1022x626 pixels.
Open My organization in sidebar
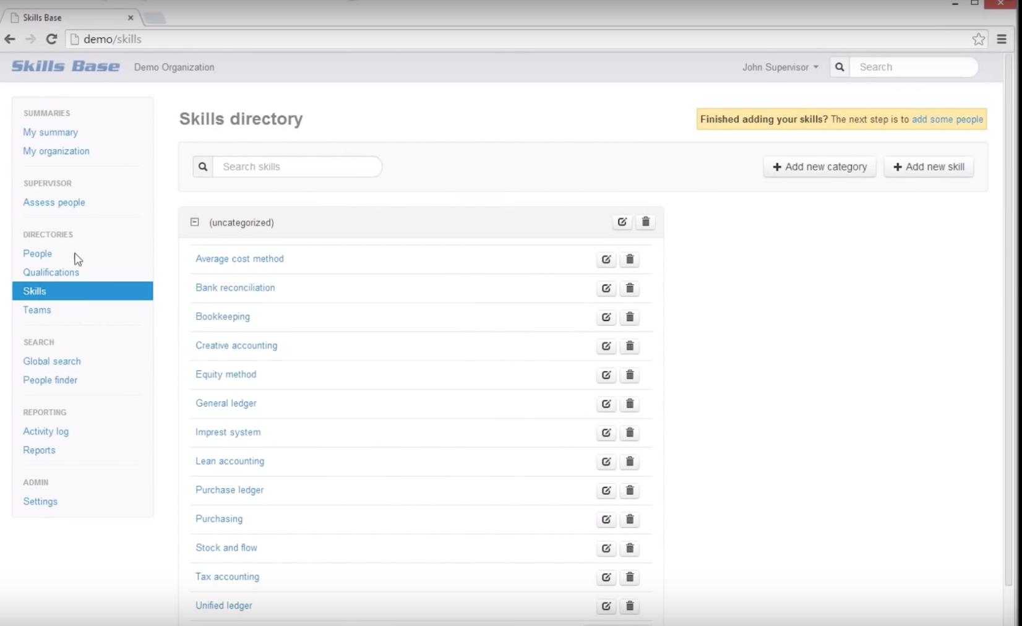pyautogui.click(x=56, y=151)
